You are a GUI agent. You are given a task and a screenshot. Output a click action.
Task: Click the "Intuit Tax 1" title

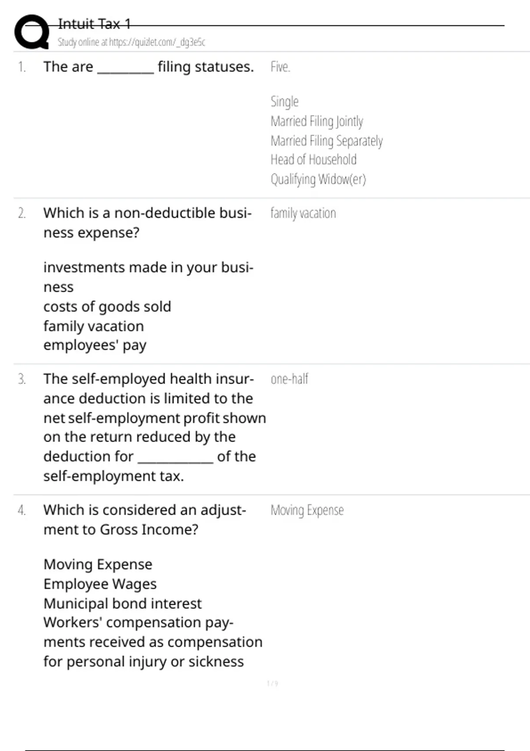pos(94,24)
